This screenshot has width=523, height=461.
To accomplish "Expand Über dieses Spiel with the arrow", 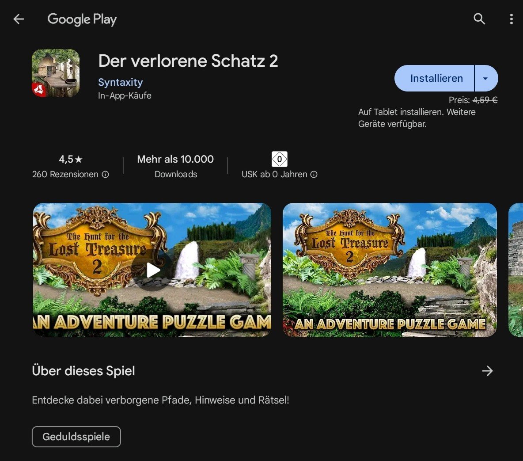I will tap(487, 371).
